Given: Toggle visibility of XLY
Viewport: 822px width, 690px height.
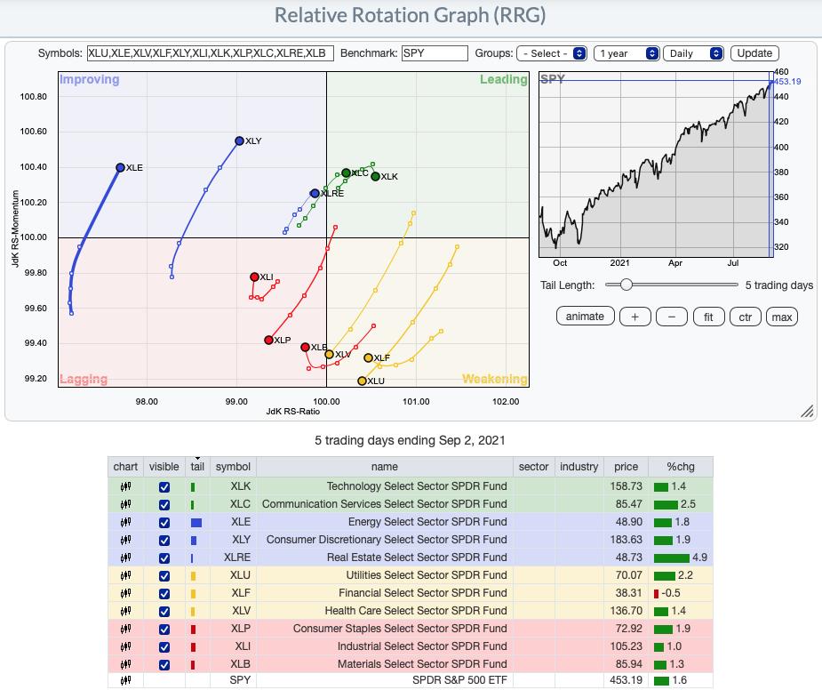Looking at the screenshot, I should (164, 541).
